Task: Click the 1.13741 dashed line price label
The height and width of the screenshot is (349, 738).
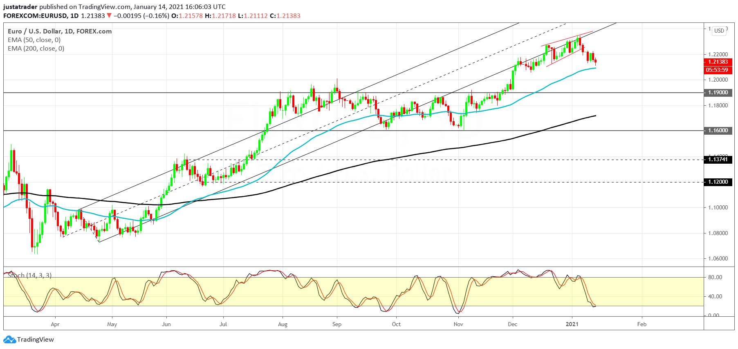Action: 718,160
